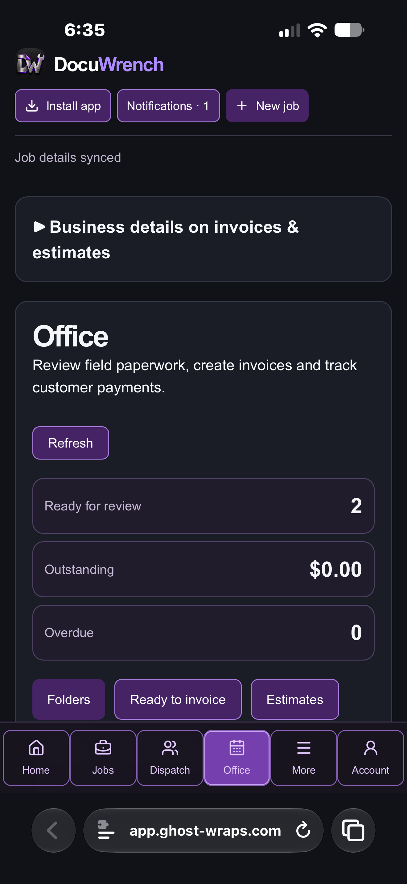Image resolution: width=407 pixels, height=884 pixels.
Task: Expand Business details on invoices & estimates
Action: [x=203, y=239]
